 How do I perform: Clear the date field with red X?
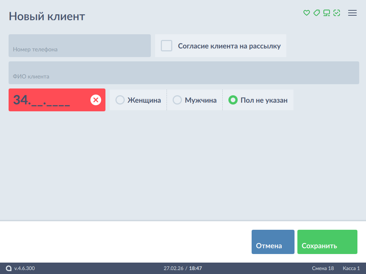click(x=95, y=100)
